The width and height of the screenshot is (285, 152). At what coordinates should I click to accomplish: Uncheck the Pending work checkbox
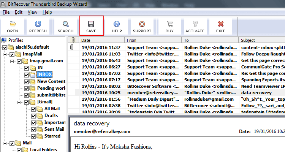pos(27,89)
